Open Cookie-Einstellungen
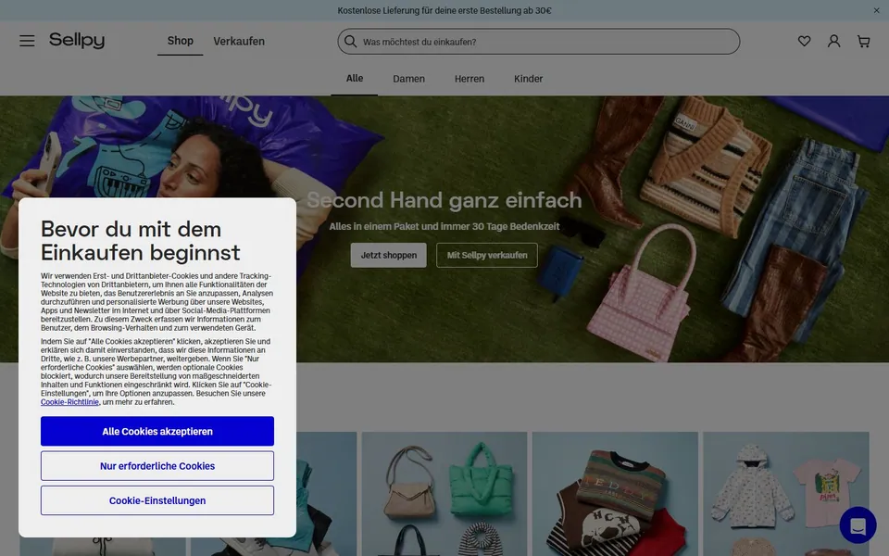The height and width of the screenshot is (556, 889). (157, 500)
